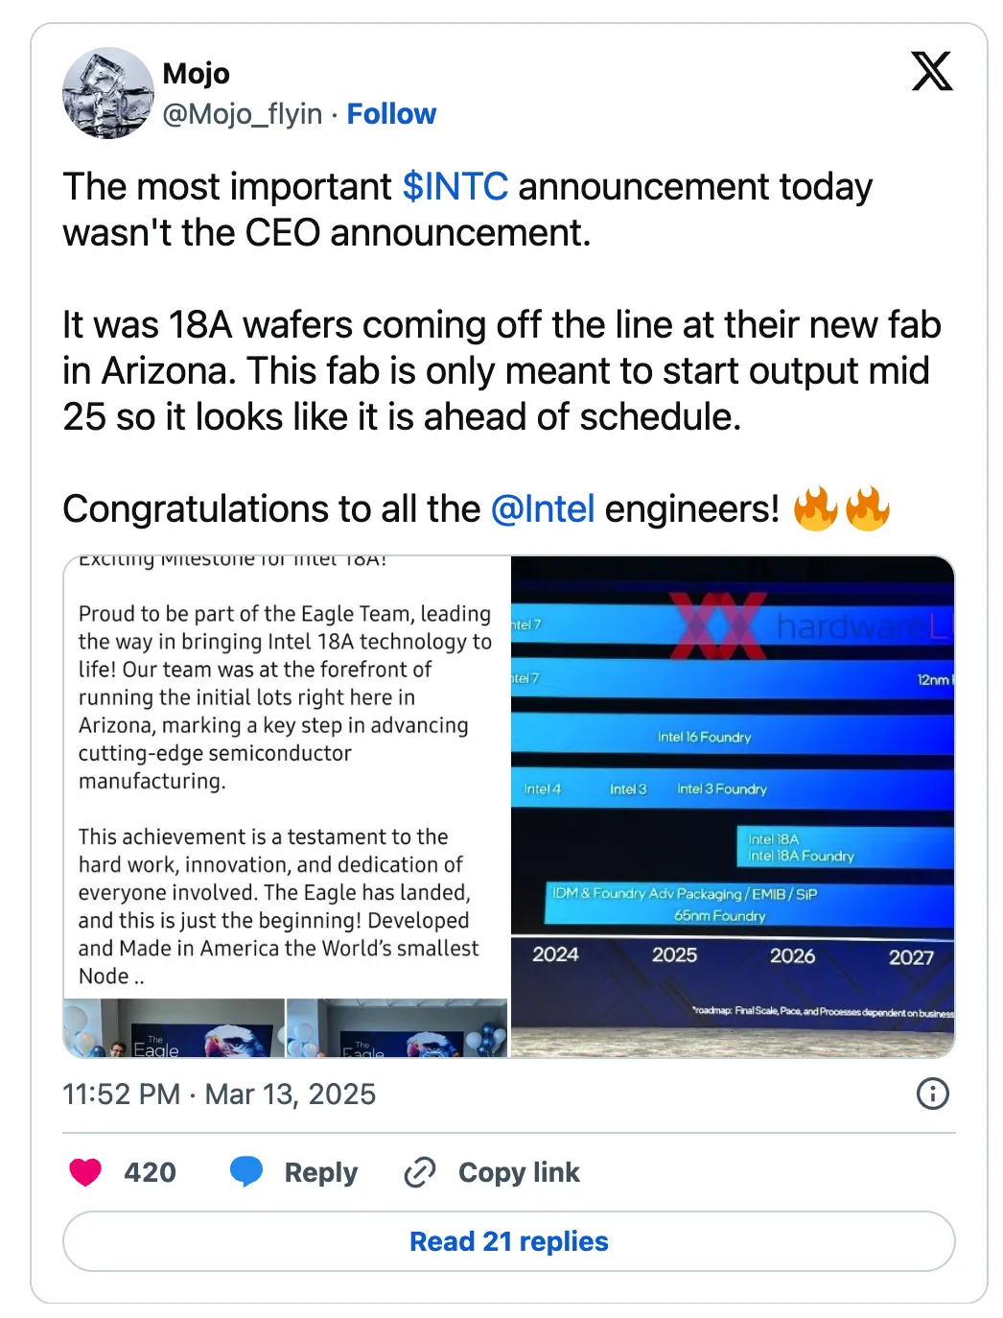Open post info via the circled-i icon
1003x1318 pixels.
coord(932,1094)
